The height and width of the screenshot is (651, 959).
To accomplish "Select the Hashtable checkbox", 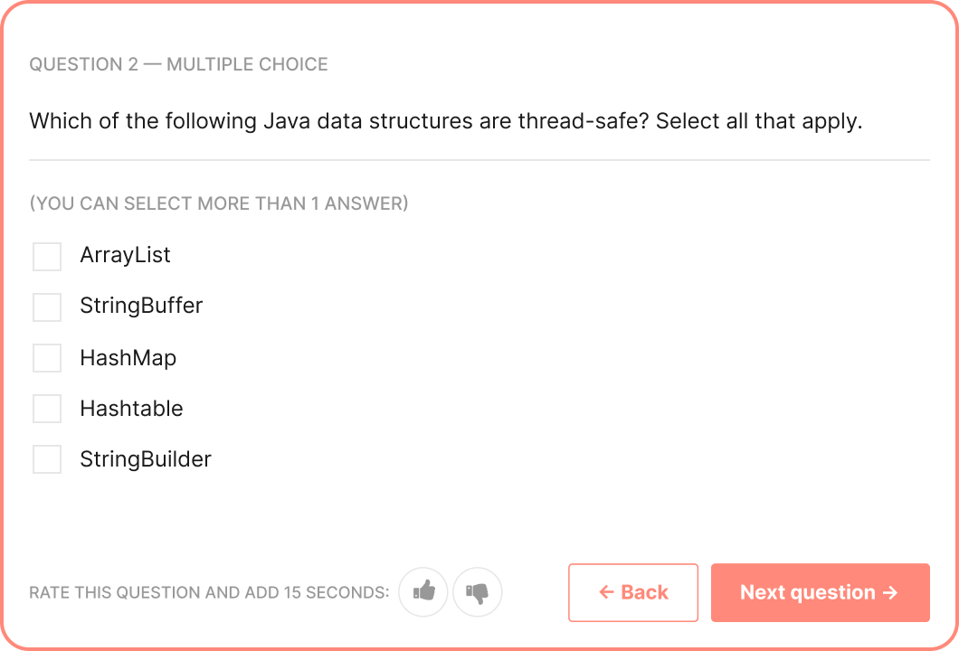I will 47,409.
